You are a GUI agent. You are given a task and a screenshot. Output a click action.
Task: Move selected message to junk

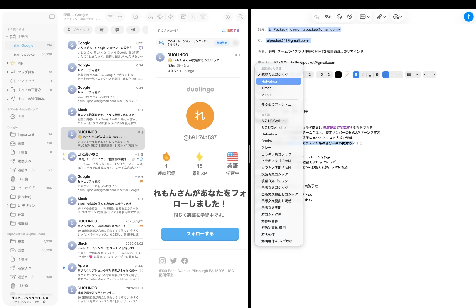tap(203, 17)
